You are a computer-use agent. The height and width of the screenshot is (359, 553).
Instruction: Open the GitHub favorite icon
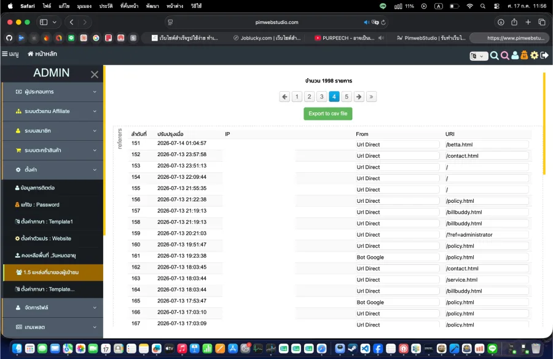(9, 37)
